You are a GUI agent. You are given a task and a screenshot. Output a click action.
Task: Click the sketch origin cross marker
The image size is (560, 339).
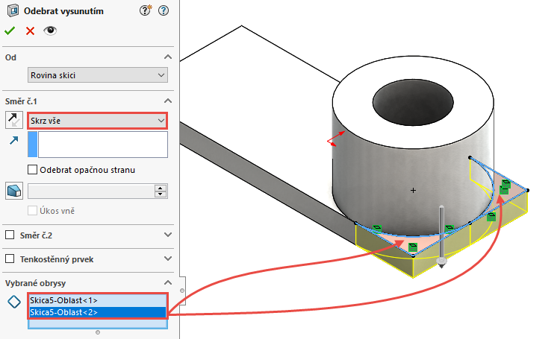(413, 190)
